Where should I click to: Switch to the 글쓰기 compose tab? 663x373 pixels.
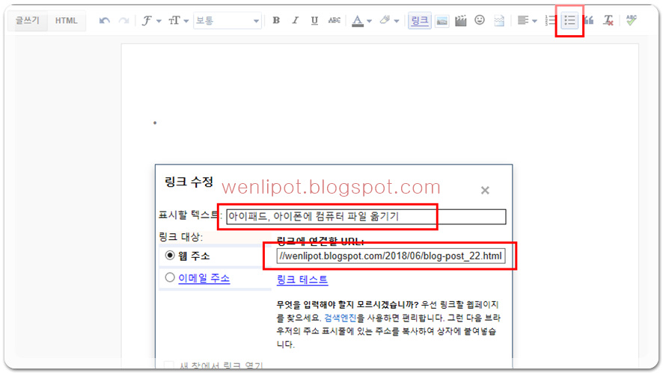(28, 20)
